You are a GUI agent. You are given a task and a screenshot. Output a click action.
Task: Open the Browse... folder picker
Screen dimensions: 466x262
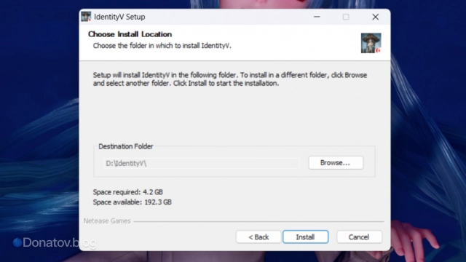coord(336,162)
